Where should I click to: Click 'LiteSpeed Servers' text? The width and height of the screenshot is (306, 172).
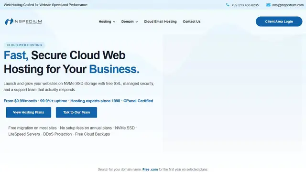(x=24, y=134)
